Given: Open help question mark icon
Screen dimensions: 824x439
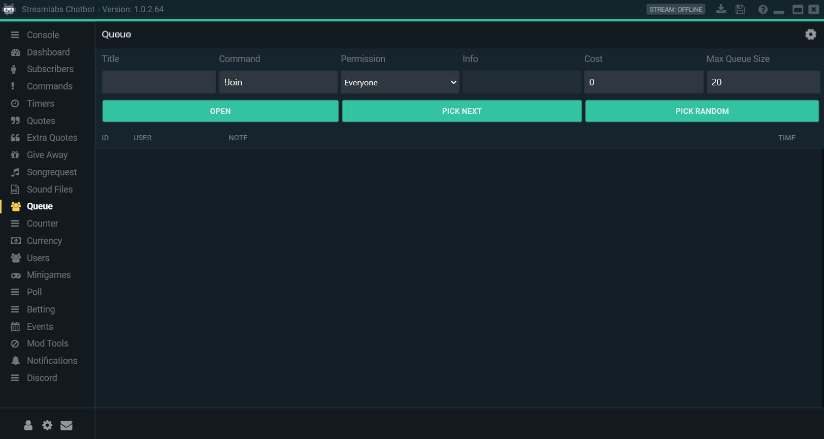Looking at the screenshot, I should click(x=763, y=9).
